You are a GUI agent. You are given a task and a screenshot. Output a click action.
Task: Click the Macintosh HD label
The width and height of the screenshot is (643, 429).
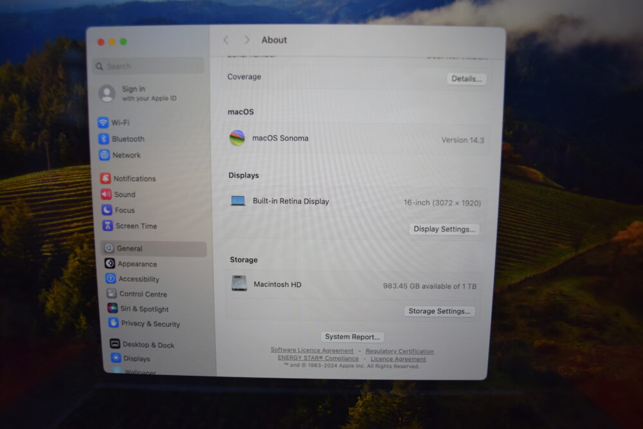[277, 284]
